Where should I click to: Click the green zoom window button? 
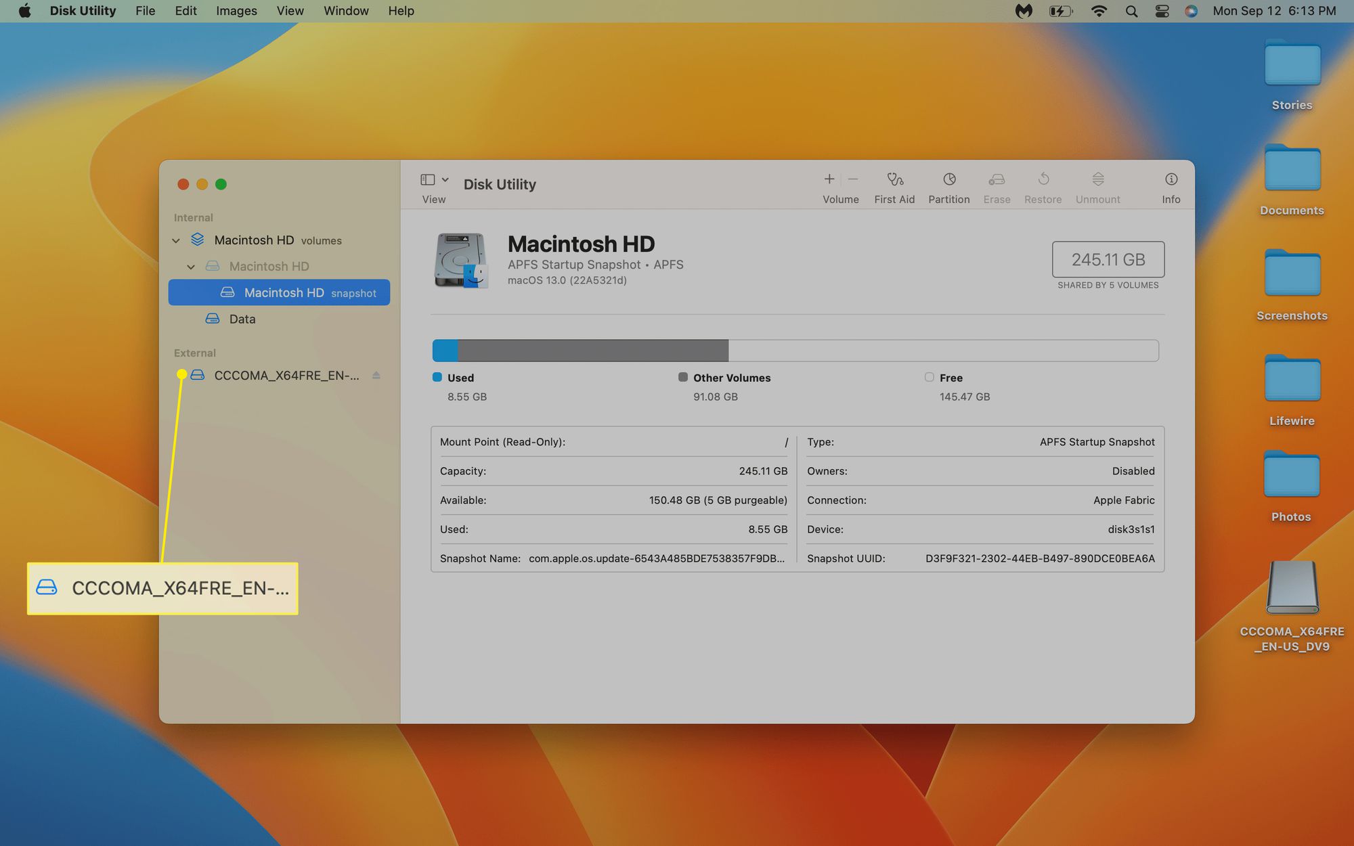221,184
